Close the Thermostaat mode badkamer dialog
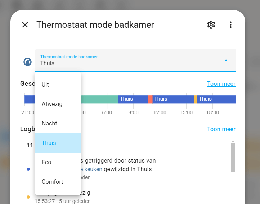260x204 pixels. click(x=25, y=25)
